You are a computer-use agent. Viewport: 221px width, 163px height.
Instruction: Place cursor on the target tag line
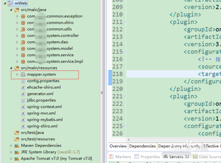point(174,74)
